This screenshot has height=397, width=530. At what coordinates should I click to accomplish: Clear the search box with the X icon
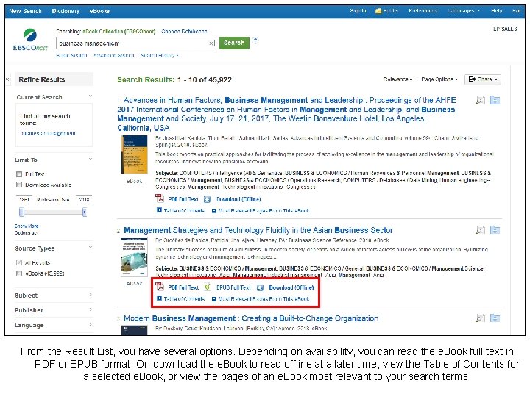[211, 43]
